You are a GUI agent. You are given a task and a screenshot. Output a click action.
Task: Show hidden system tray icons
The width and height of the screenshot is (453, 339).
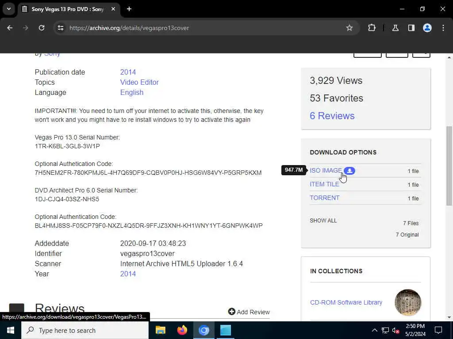coord(374,330)
